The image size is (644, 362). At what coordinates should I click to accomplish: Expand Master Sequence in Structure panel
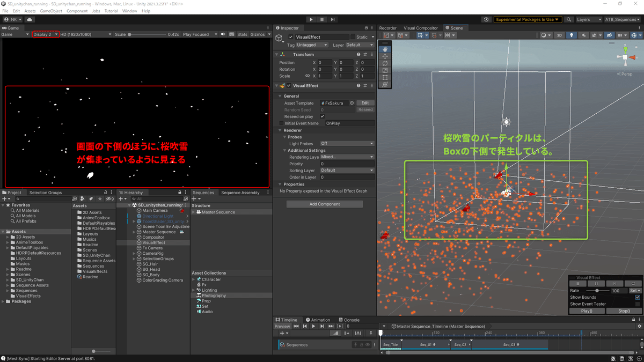coord(194,212)
